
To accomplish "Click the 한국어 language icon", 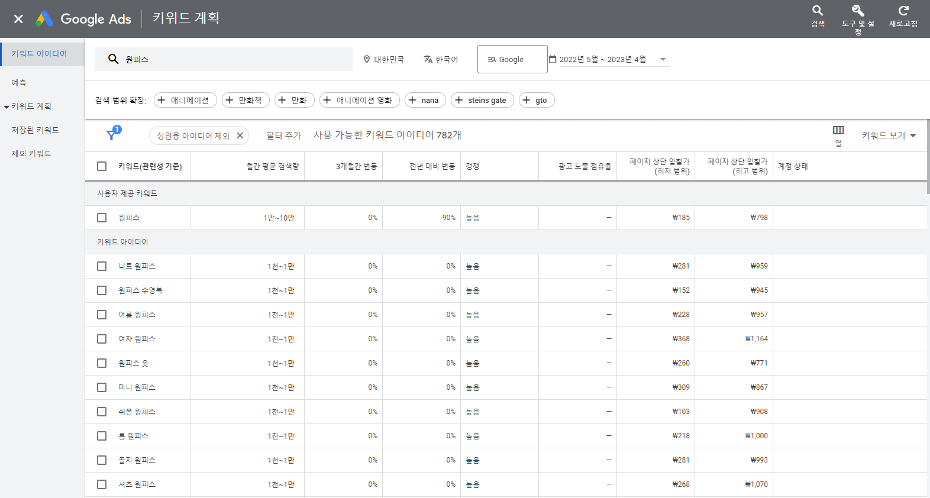I will click(x=428, y=59).
